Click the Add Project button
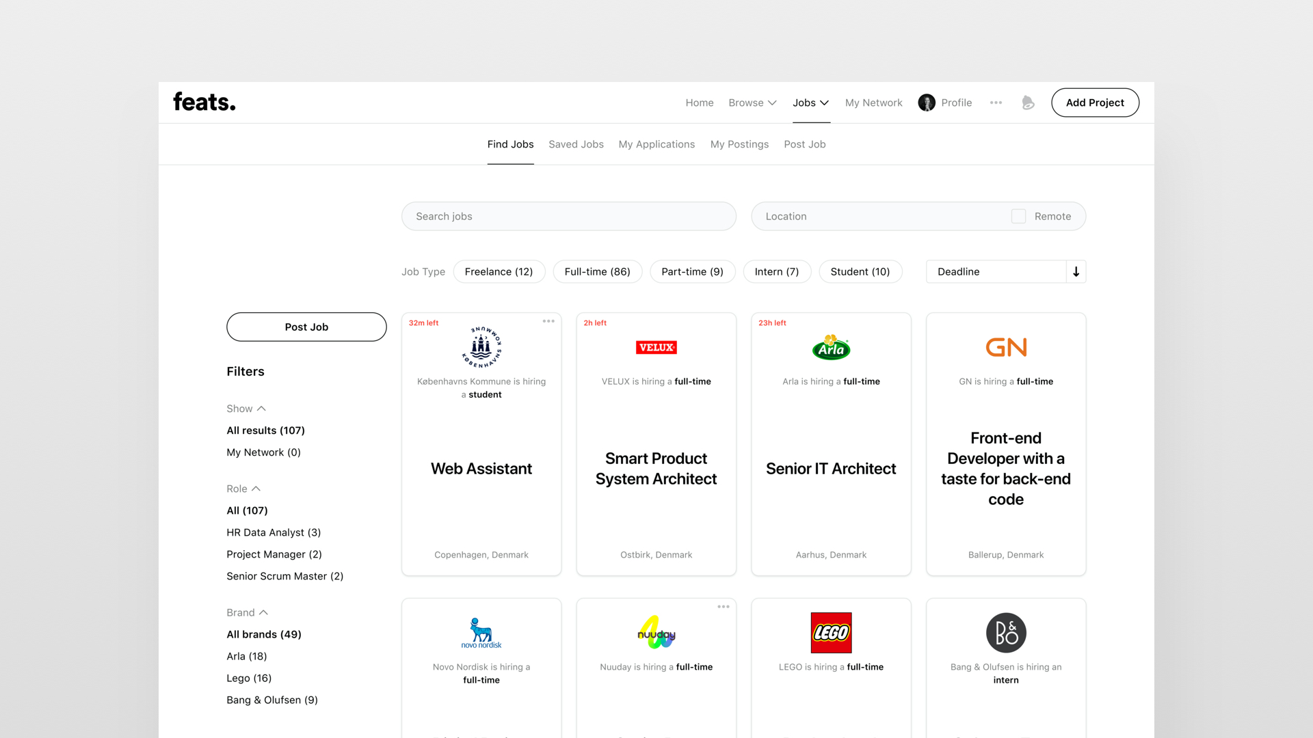The height and width of the screenshot is (738, 1313). pos(1095,102)
